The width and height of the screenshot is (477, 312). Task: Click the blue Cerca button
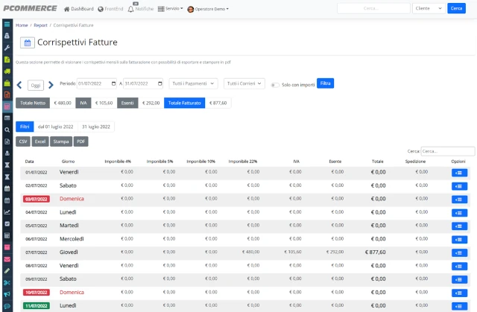(x=456, y=8)
